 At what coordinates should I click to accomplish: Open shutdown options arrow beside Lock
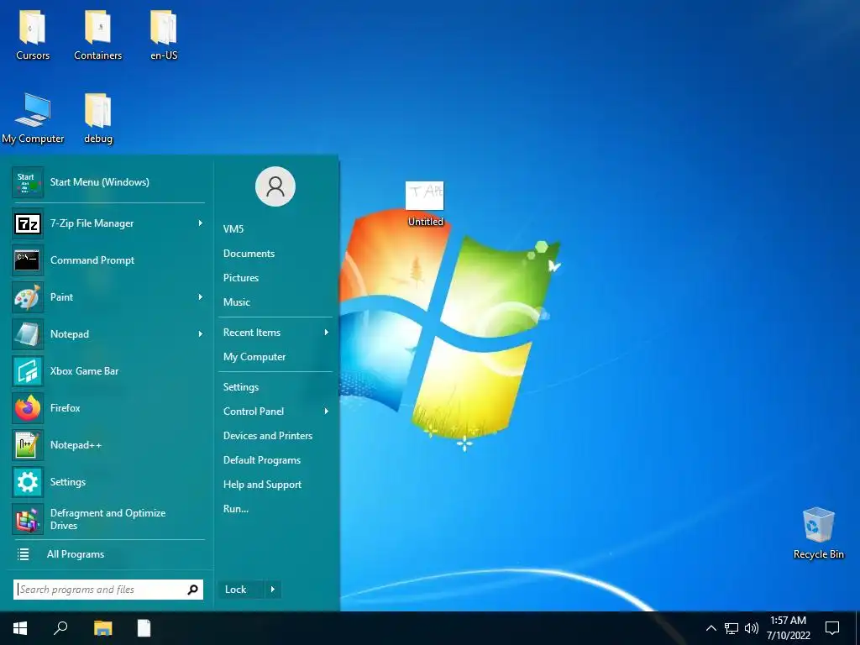[x=273, y=590]
